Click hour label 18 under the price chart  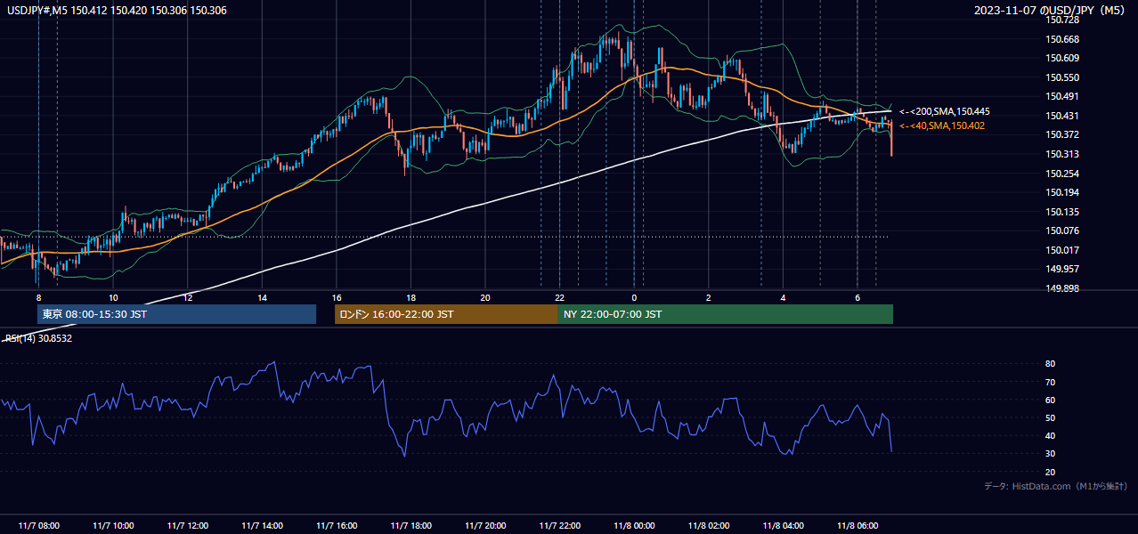tap(410, 297)
